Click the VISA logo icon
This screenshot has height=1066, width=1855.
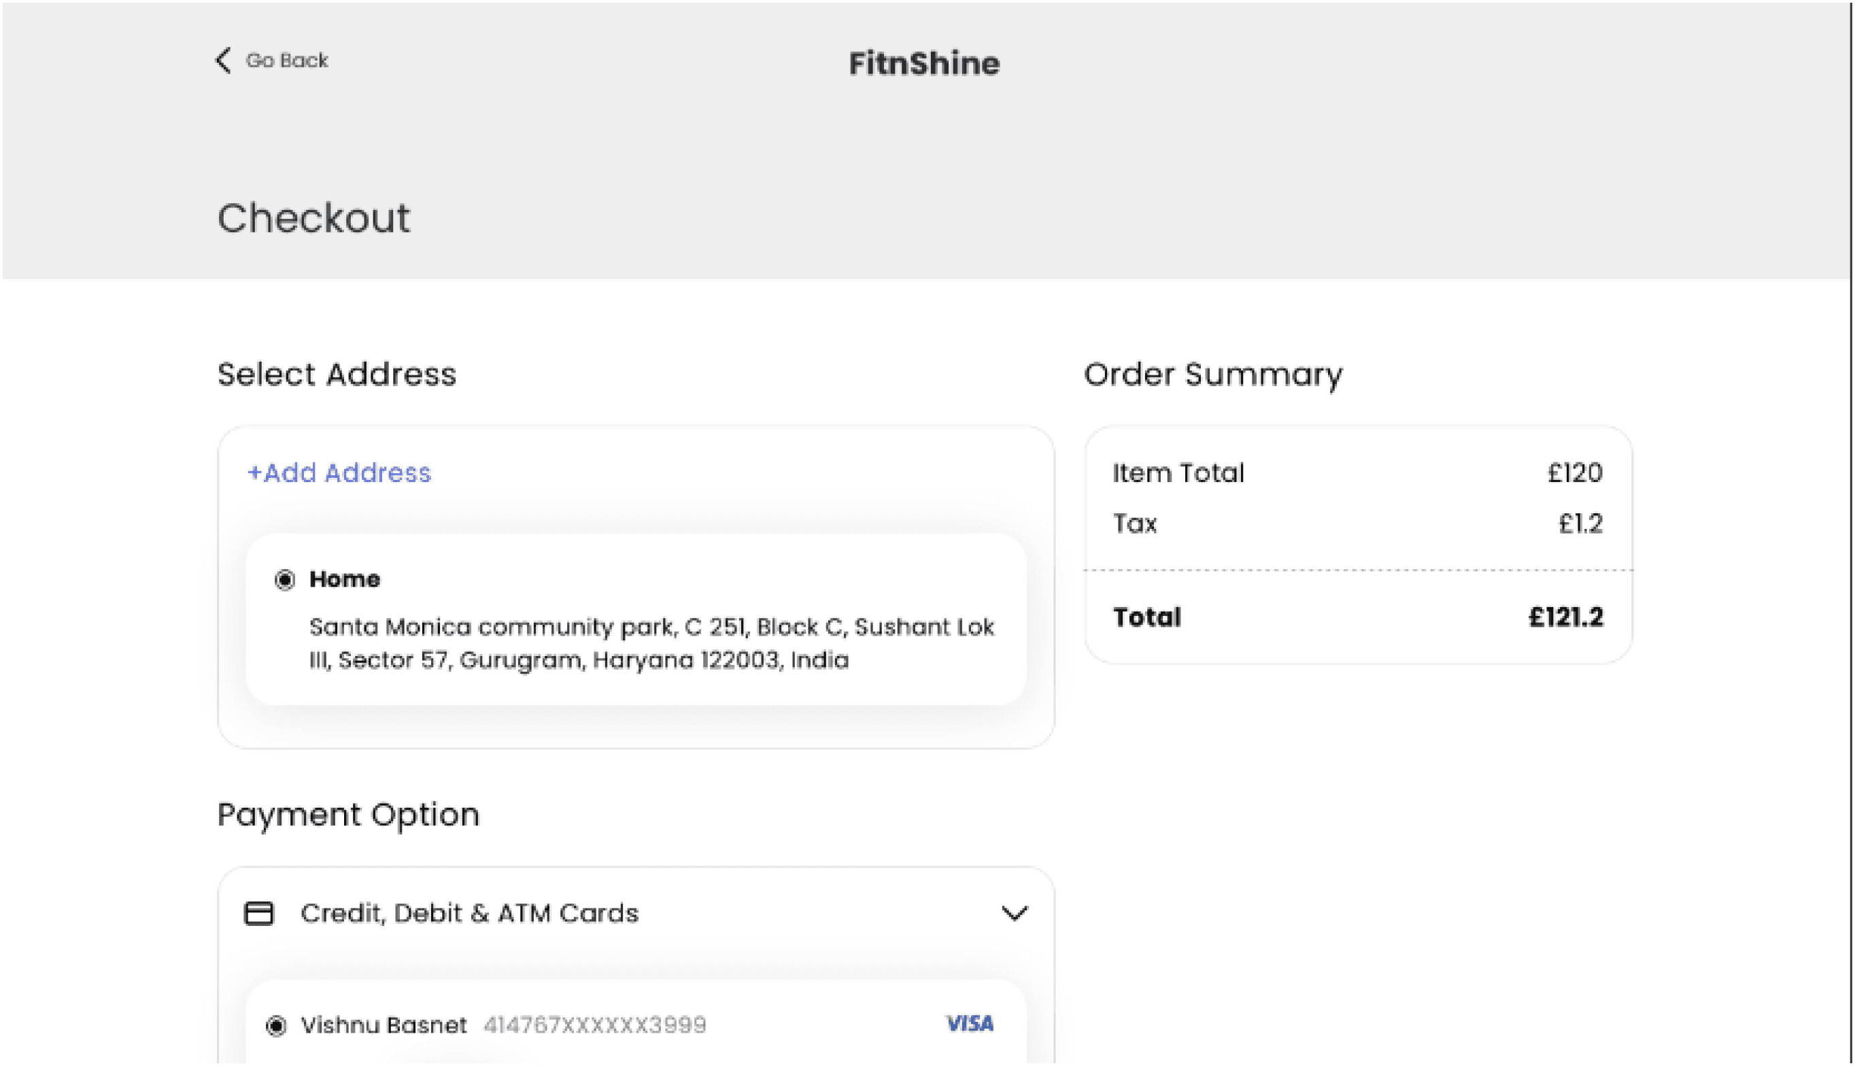970,1024
